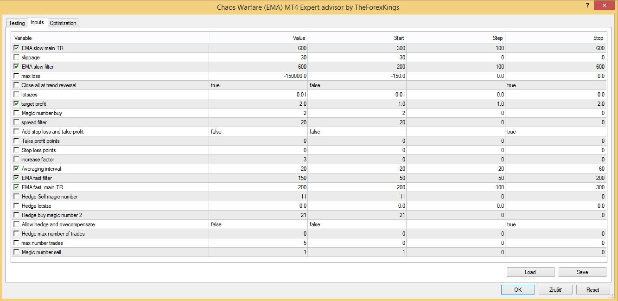Tick the max loss checkbox
The height and width of the screenshot is (301, 618).
click(x=17, y=76)
